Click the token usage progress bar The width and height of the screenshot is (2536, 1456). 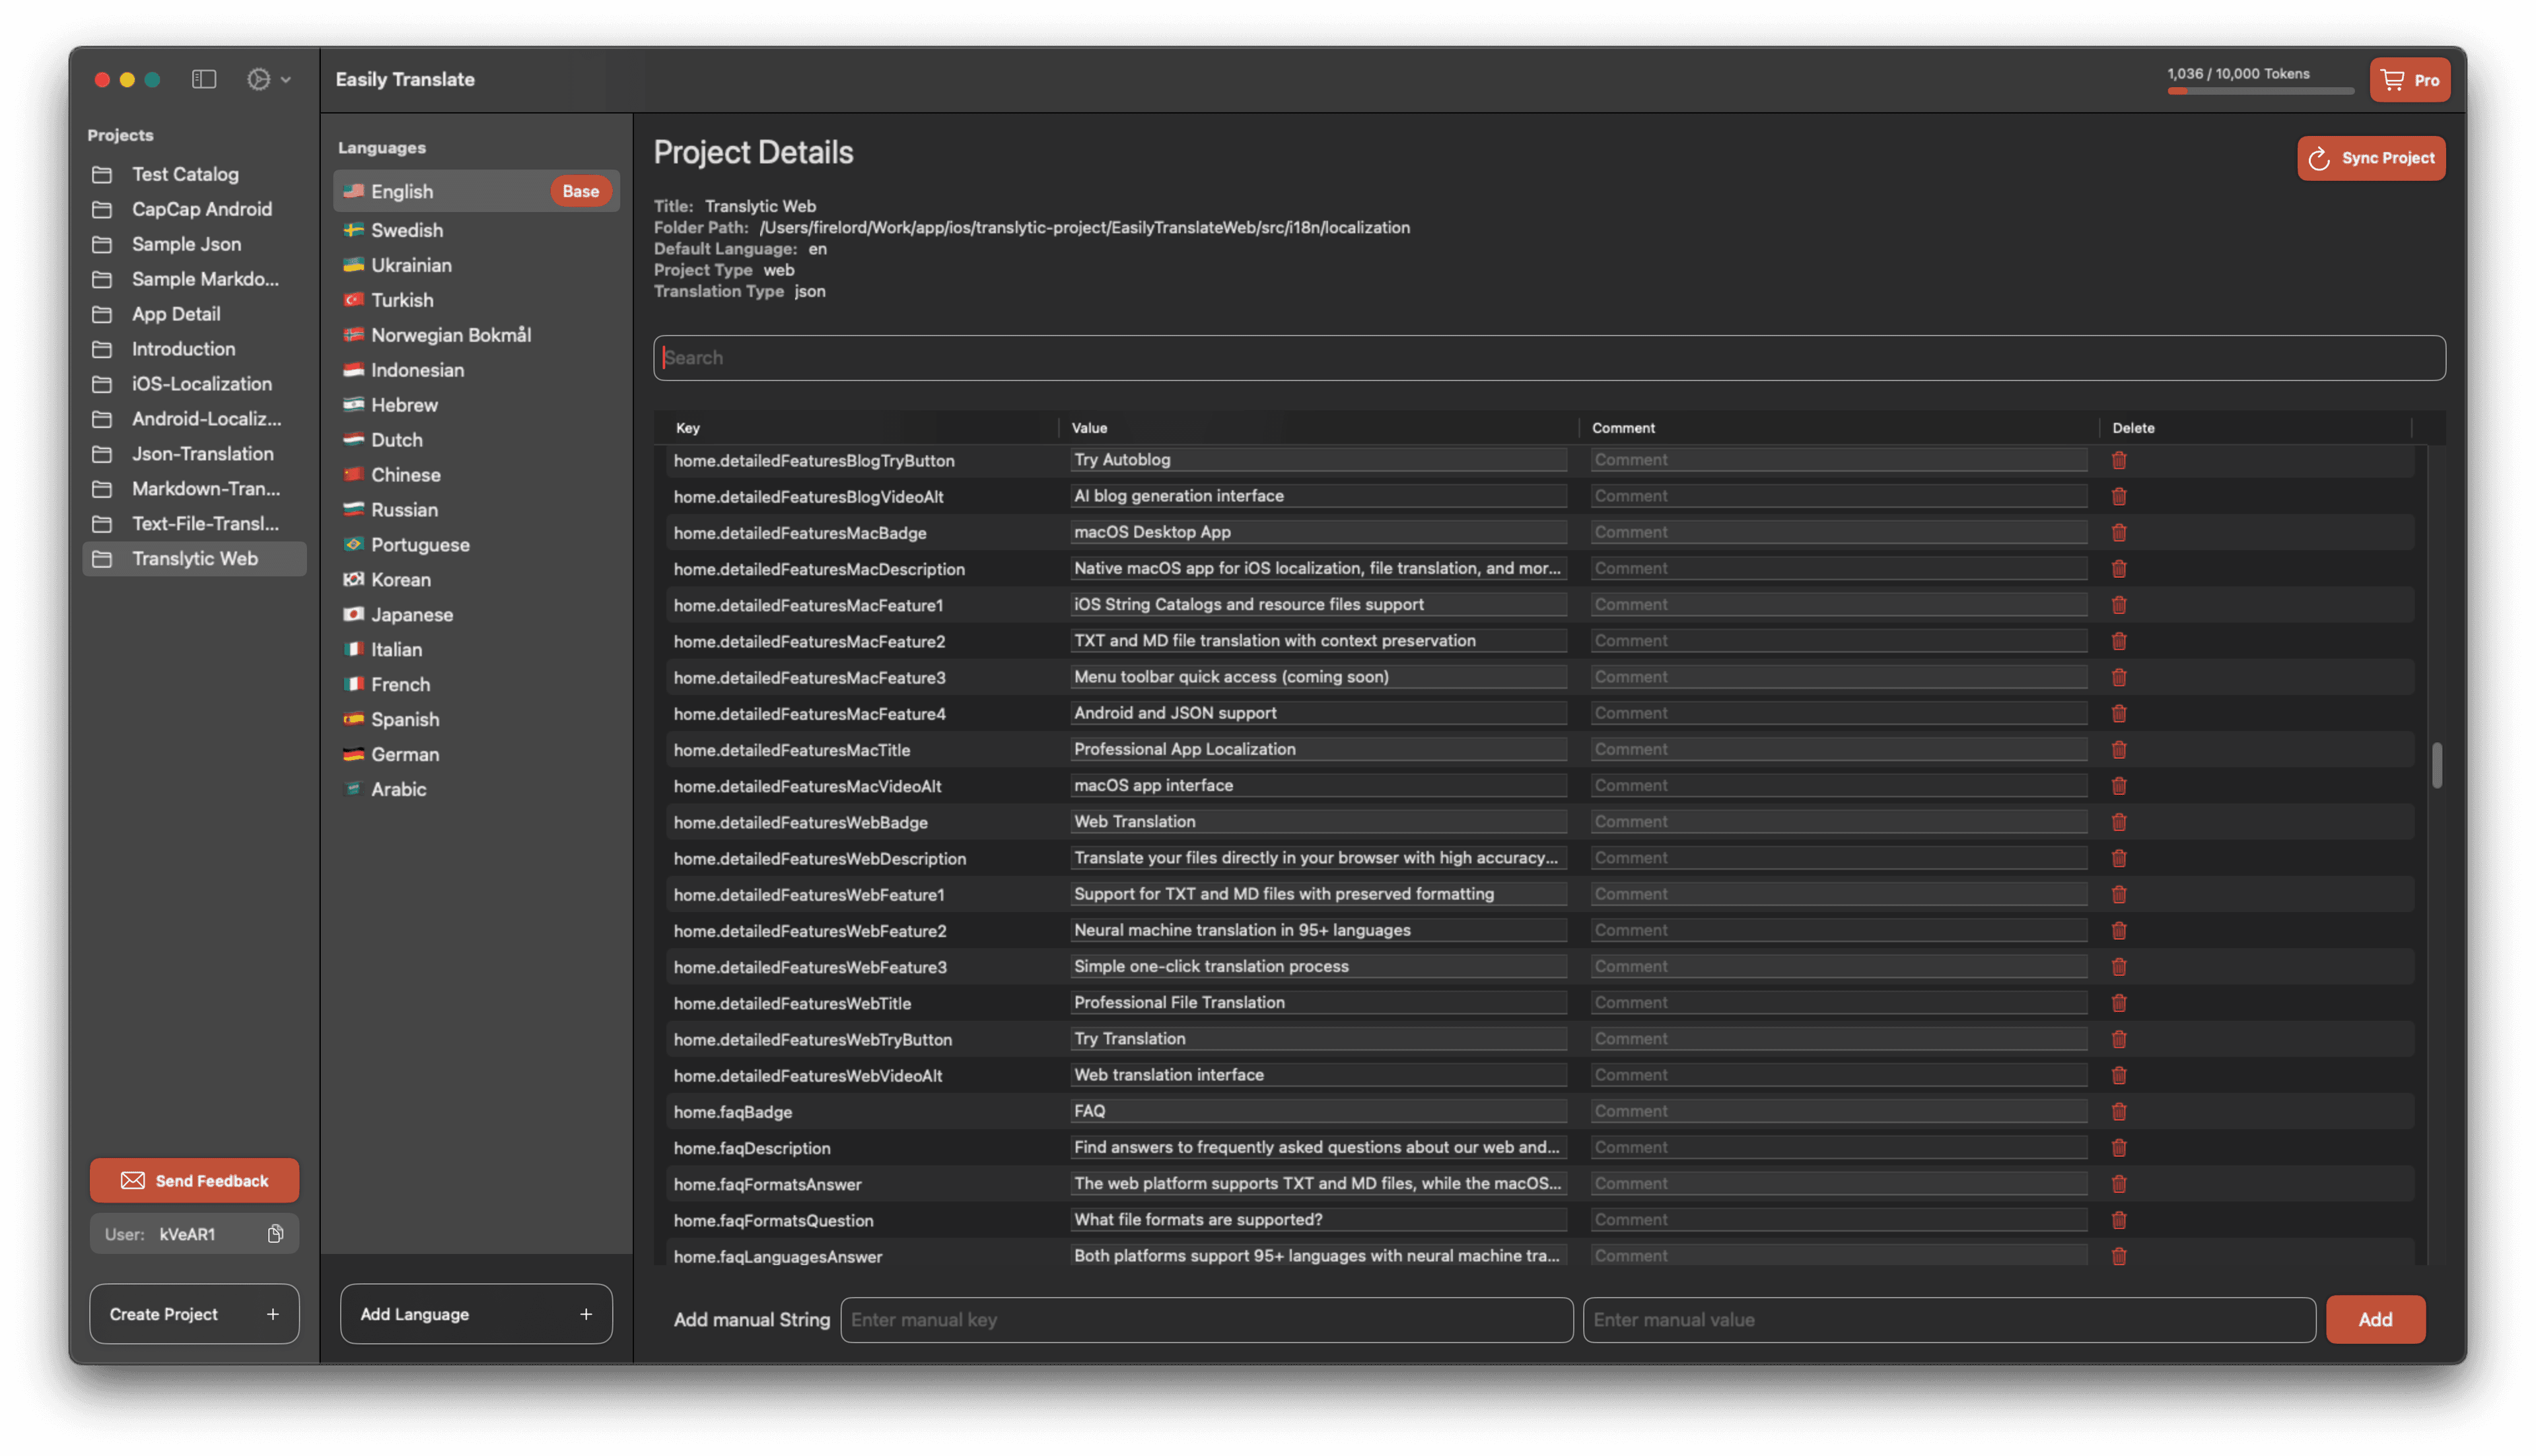[2260, 91]
